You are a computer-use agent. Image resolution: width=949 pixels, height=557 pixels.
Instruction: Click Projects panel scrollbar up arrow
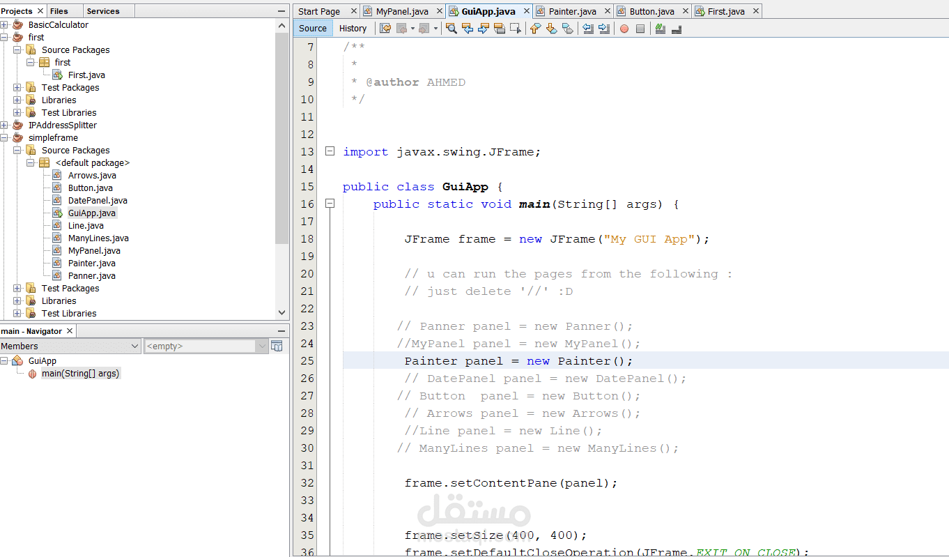(281, 25)
